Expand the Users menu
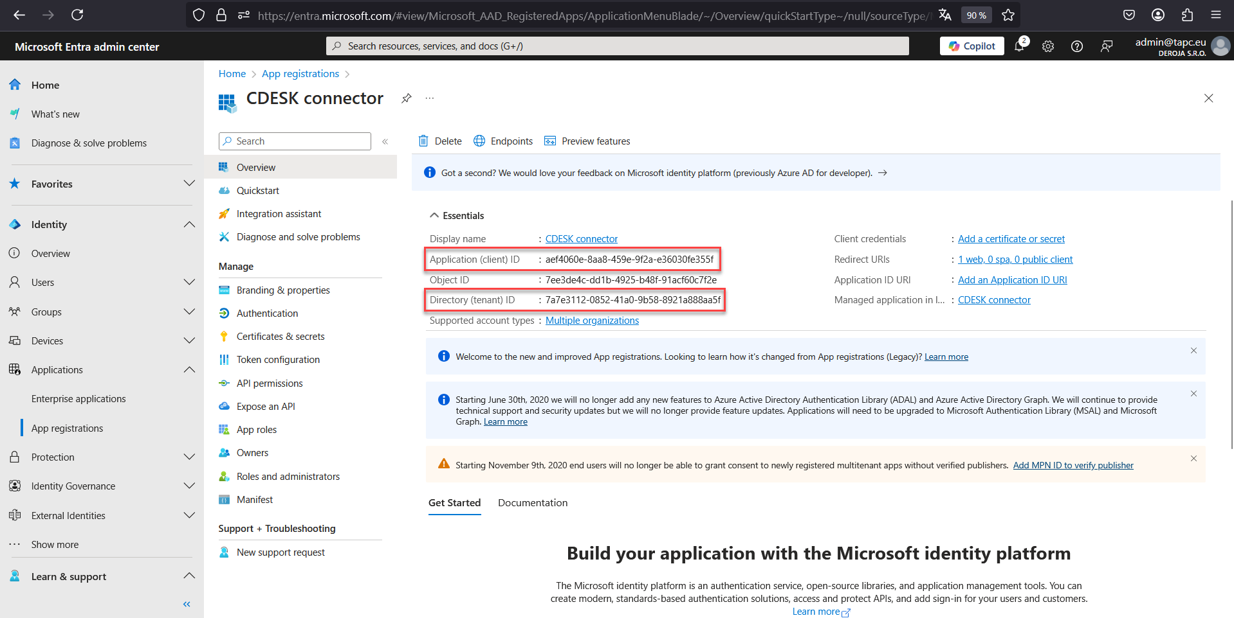The image size is (1234, 618). point(189,282)
